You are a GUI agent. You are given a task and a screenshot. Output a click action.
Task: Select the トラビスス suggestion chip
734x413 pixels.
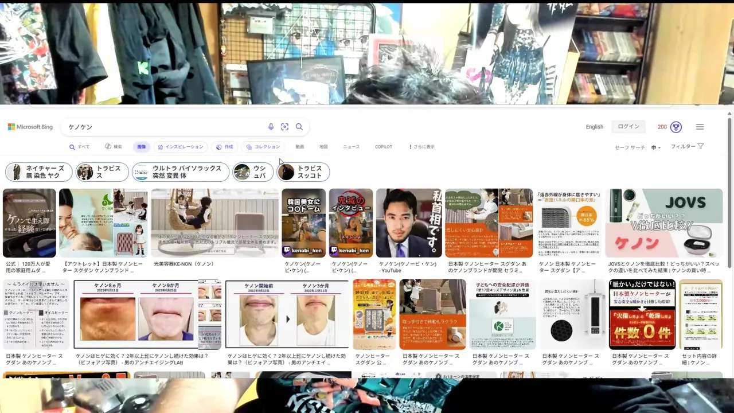[102, 172]
